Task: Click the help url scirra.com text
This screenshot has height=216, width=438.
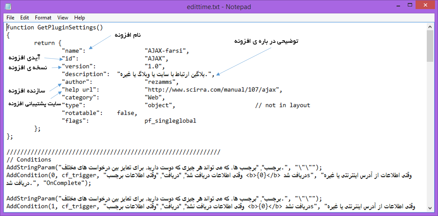Action: [x=213, y=90]
